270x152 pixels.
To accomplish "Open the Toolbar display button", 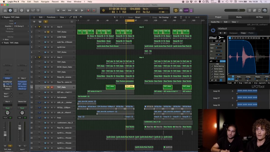I will point(15,10).
